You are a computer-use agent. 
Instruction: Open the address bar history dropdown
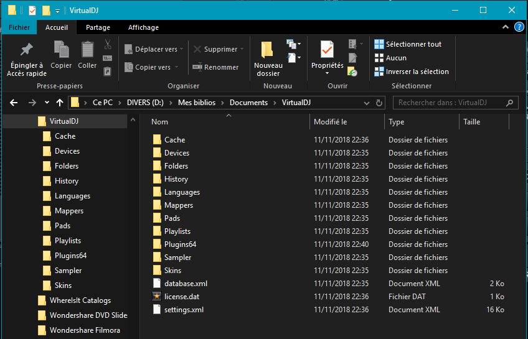367,103
